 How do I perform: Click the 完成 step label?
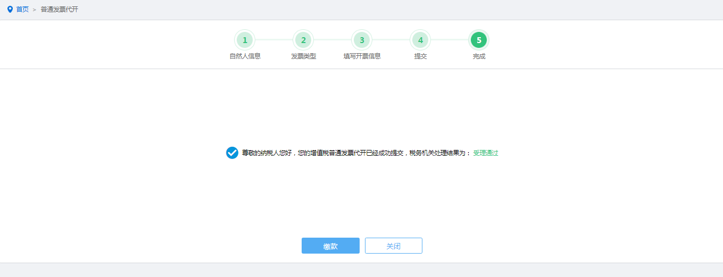pos(479,56)
